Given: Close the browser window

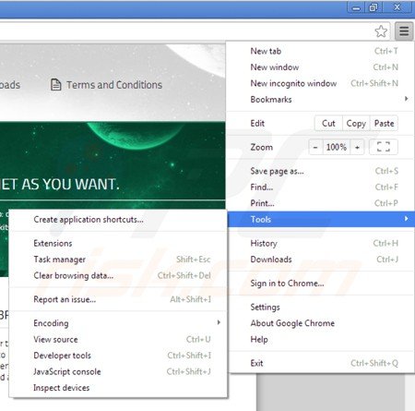Looking at the screenshot, I should (x=397, y=7).
